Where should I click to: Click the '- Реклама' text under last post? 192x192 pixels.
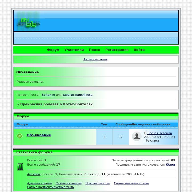pos(151,141)
